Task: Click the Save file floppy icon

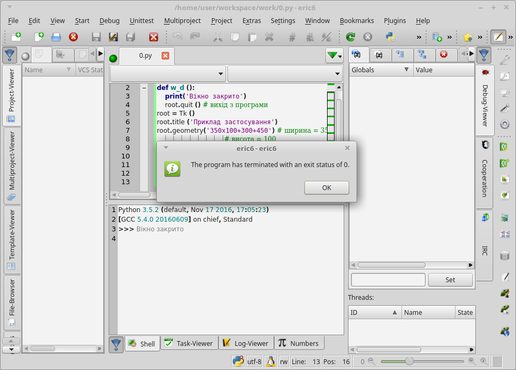Action: (96, 37)
